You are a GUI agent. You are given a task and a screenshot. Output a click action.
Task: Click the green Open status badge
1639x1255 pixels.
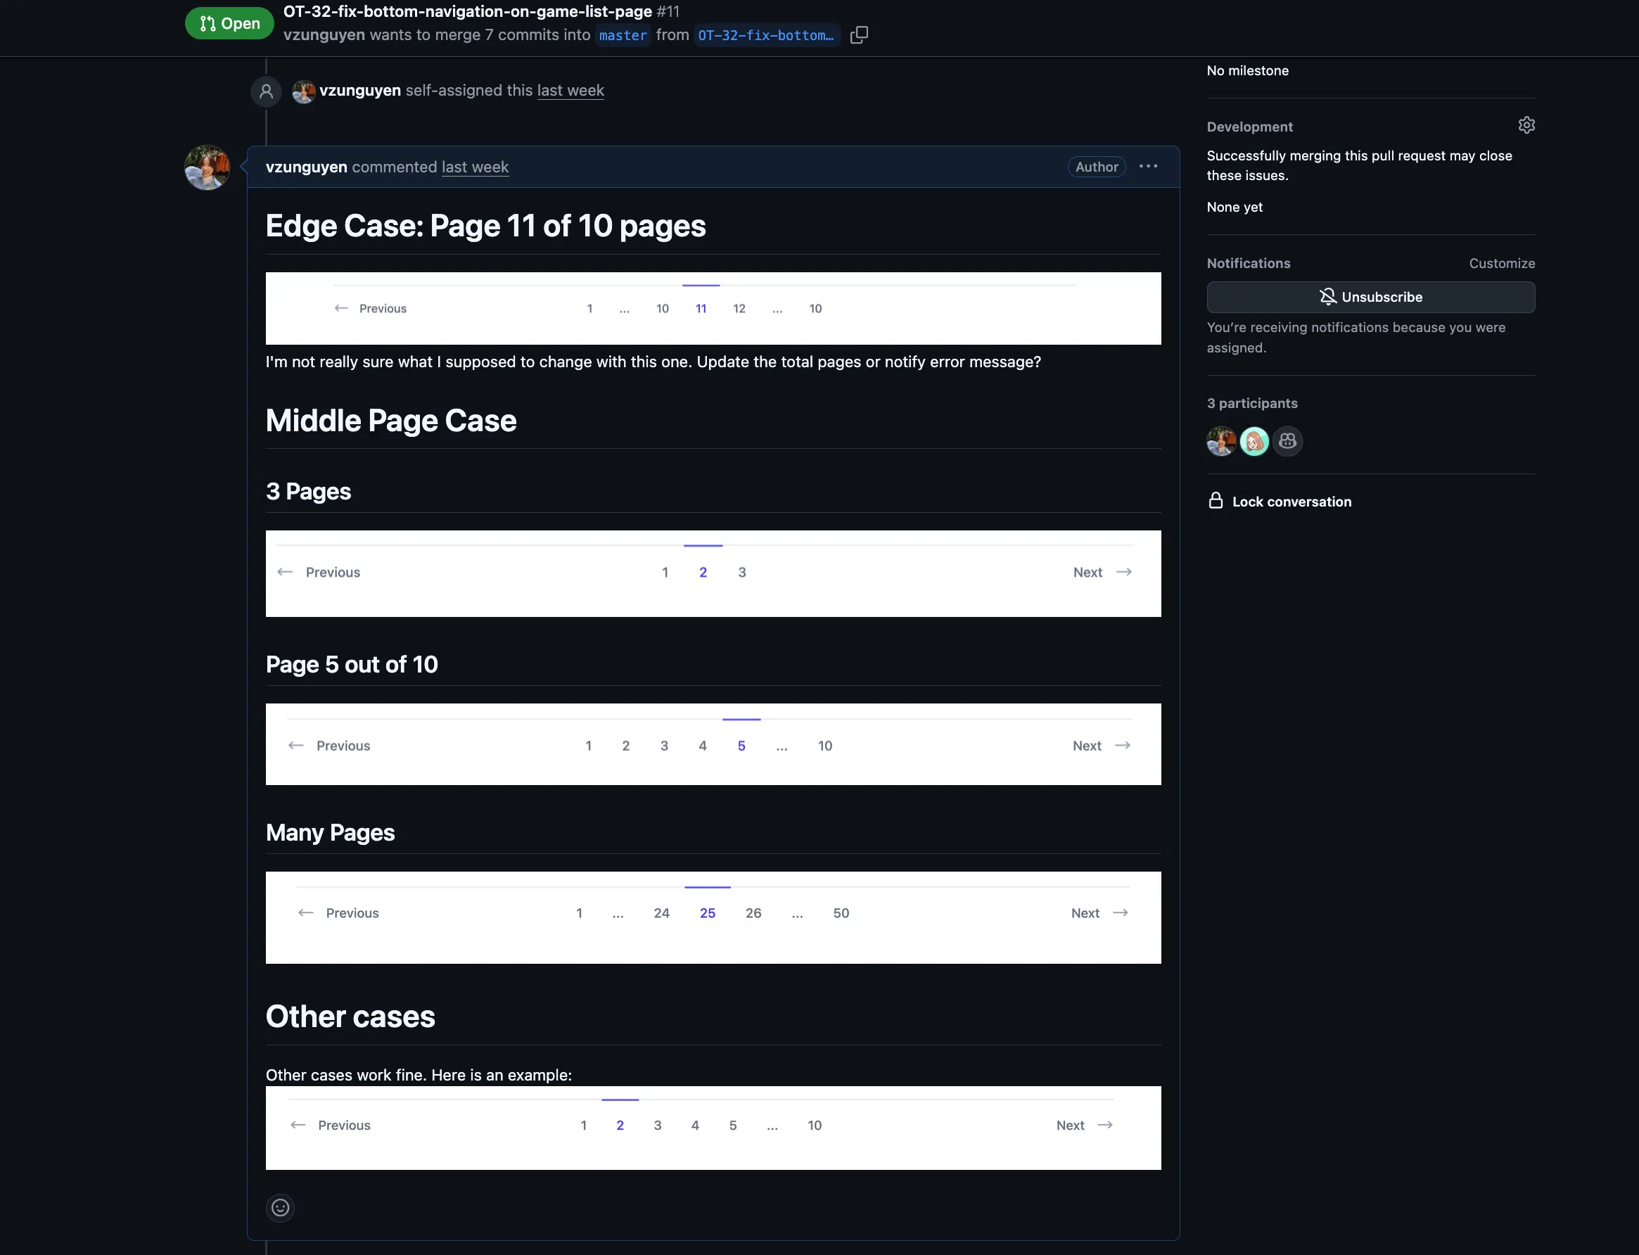point(229,23)
